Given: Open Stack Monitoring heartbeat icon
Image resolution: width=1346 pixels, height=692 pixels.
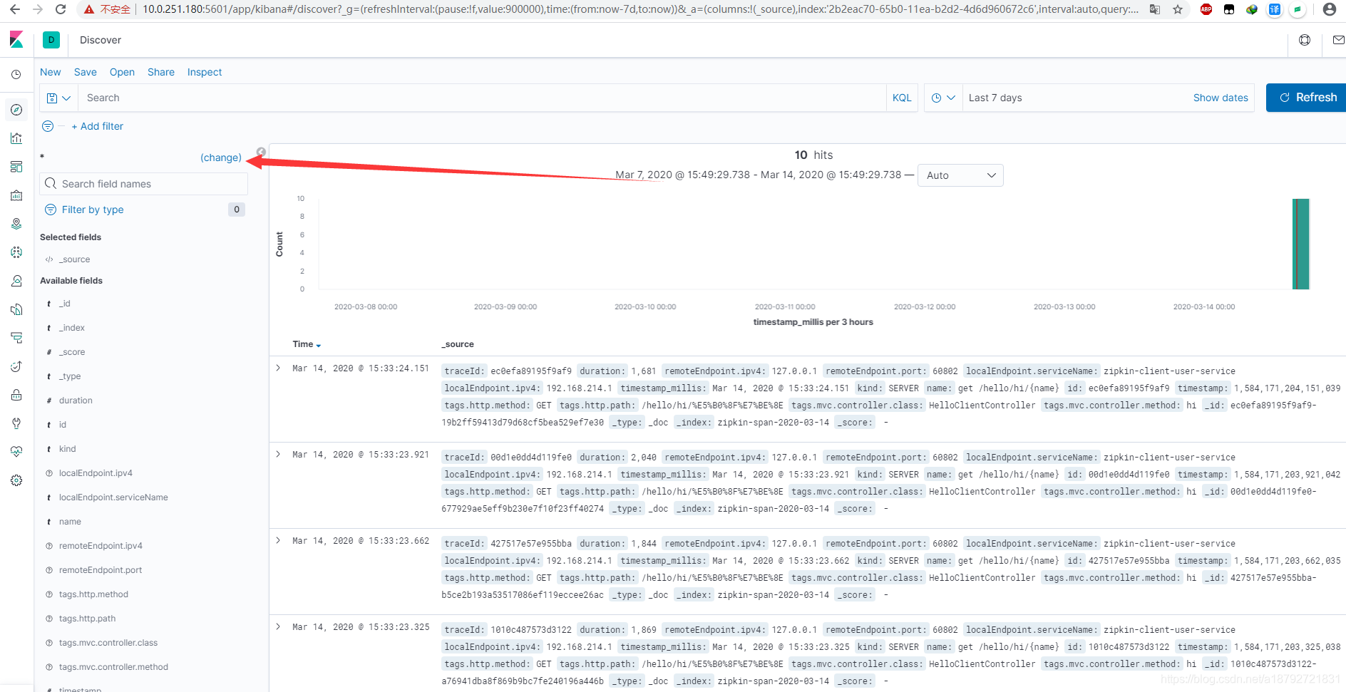Looking at the screenshot, I should tap(16, 452).
